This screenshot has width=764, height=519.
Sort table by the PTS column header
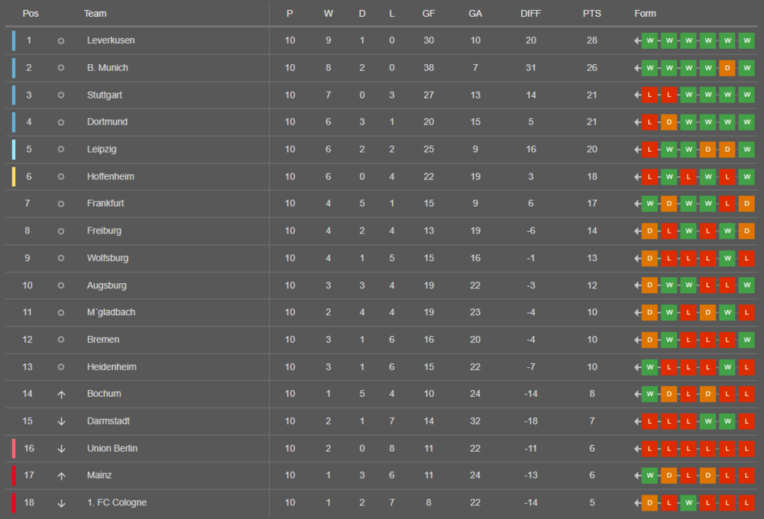[x=591, y=14]
